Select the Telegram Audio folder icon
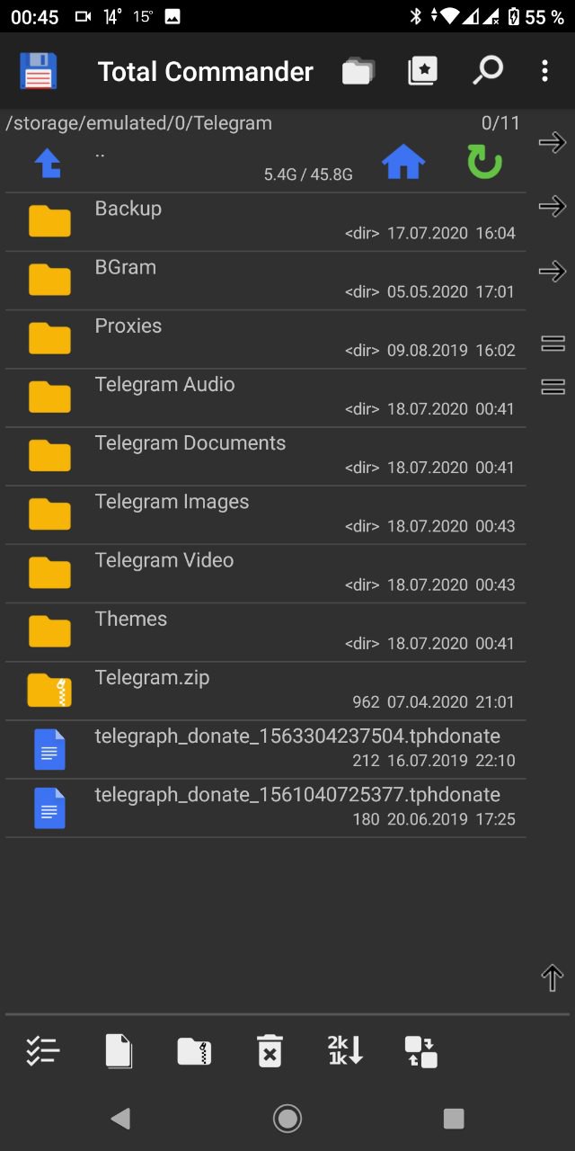The height and width of the screenshot is (1151, 575). pos(49,397)
